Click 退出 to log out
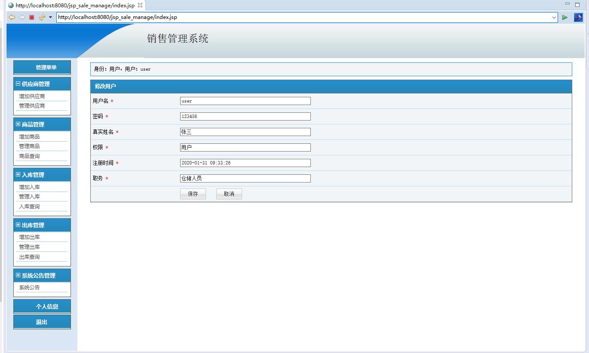This screenshot has height=353, width=589. 42,322
